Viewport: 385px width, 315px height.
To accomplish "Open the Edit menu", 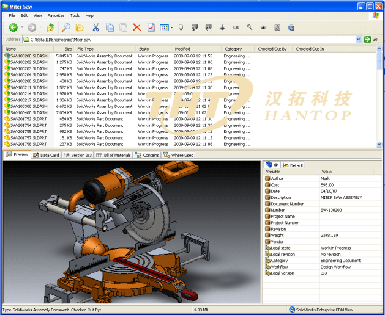I will click(24, 15).
